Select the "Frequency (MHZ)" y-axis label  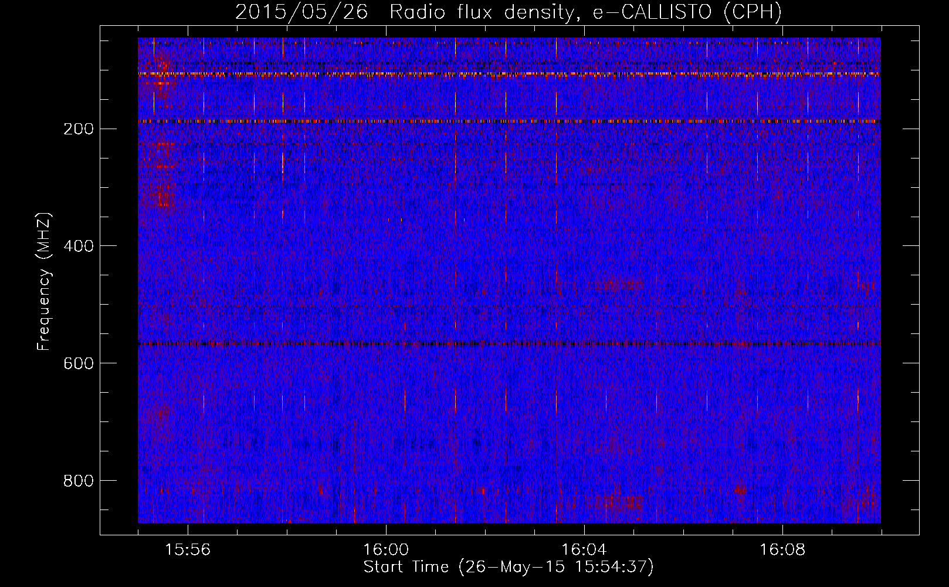(x=44, y=281)
